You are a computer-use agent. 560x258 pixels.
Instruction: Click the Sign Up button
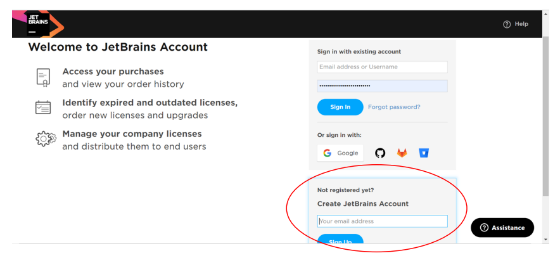click(x=340, y=239)
